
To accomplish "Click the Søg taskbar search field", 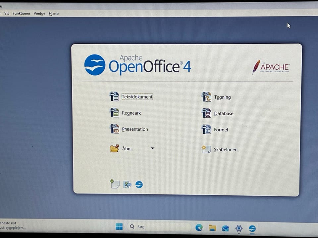I will pos(159,227).
